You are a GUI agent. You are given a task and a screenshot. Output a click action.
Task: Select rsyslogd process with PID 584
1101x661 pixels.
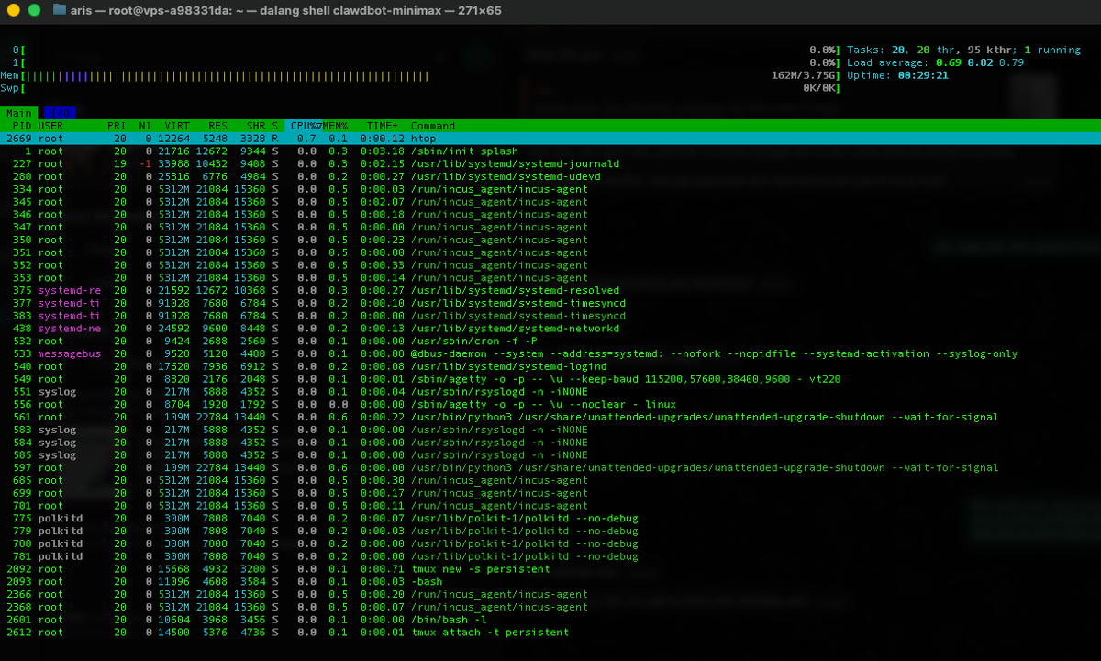point(550,443)
